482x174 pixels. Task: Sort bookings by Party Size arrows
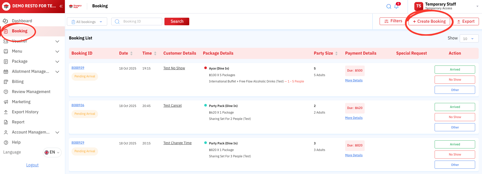[x=336, y=53]
